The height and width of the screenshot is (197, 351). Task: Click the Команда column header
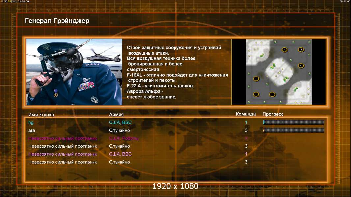[x=246, y=114]
